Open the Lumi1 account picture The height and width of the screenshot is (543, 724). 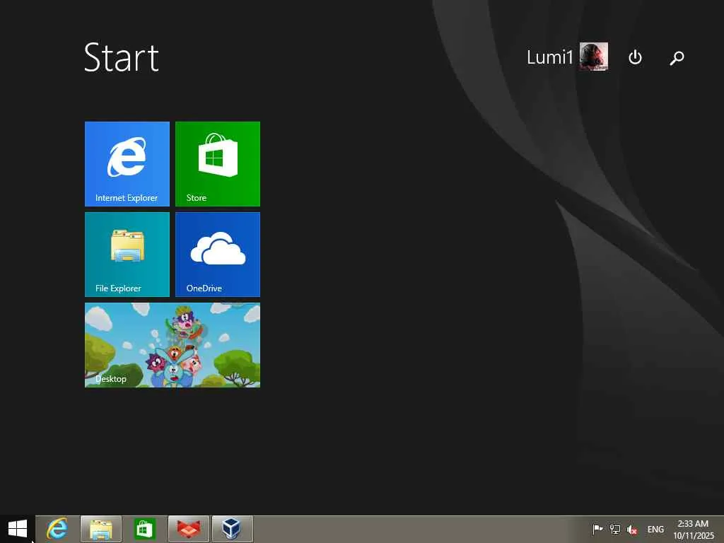click(594, 57)
